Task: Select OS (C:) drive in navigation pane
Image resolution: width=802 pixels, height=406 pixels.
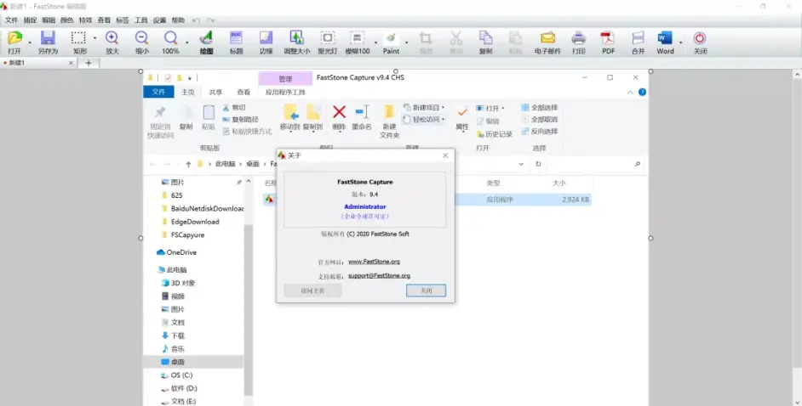Action: click(x=176, y=375)
